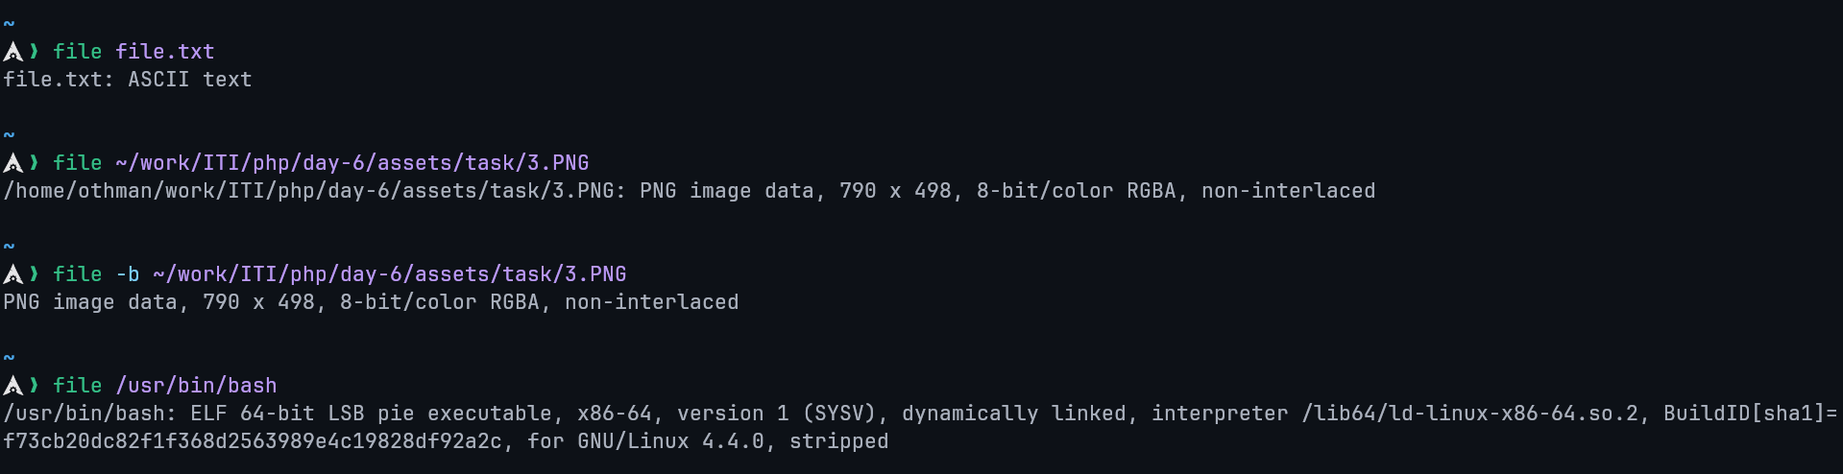Click the "file.txt" argument in the first command
The image size is (1843, 474).
click(x=164, y=52)
